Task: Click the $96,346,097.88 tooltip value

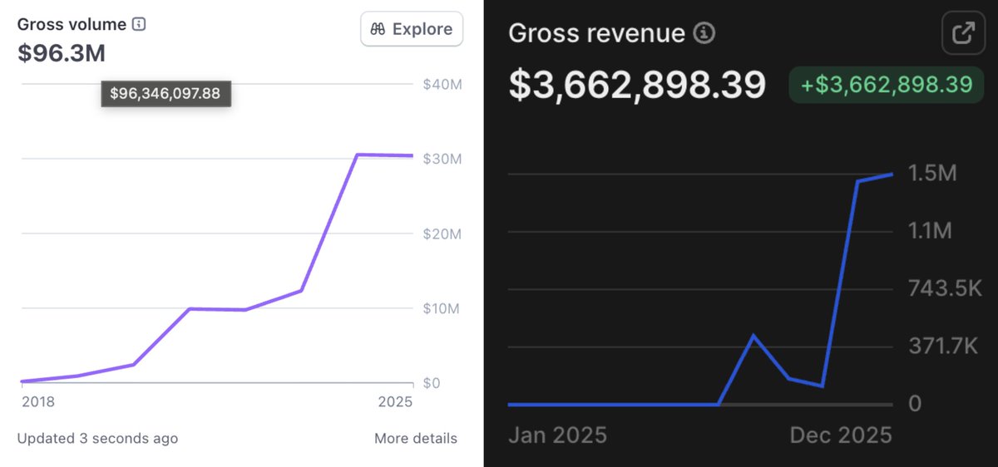Action: (x=166, y=93)
